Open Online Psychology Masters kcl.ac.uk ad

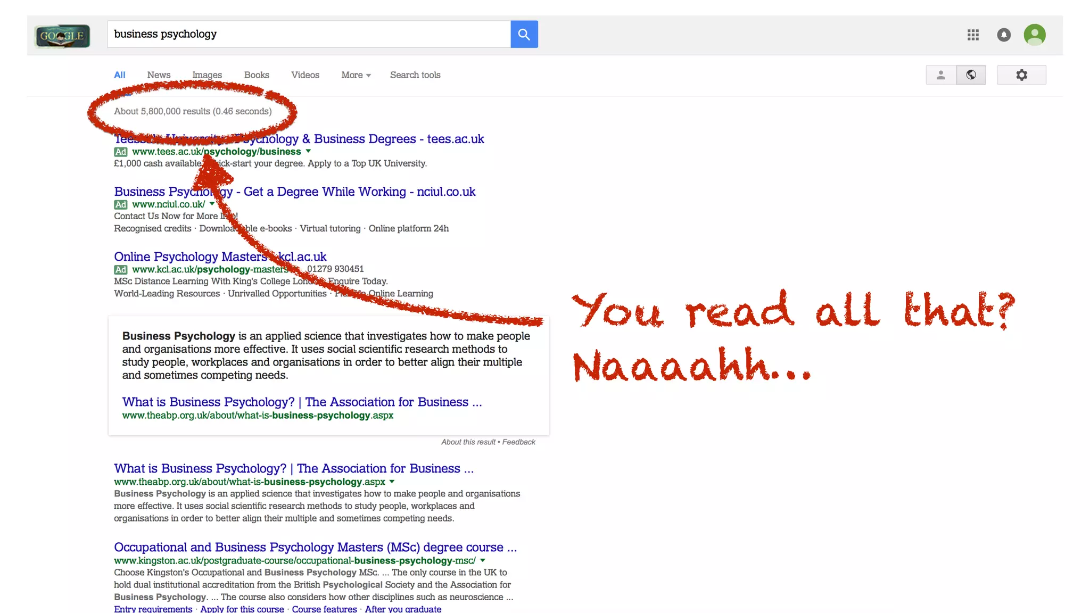(220, 256)
